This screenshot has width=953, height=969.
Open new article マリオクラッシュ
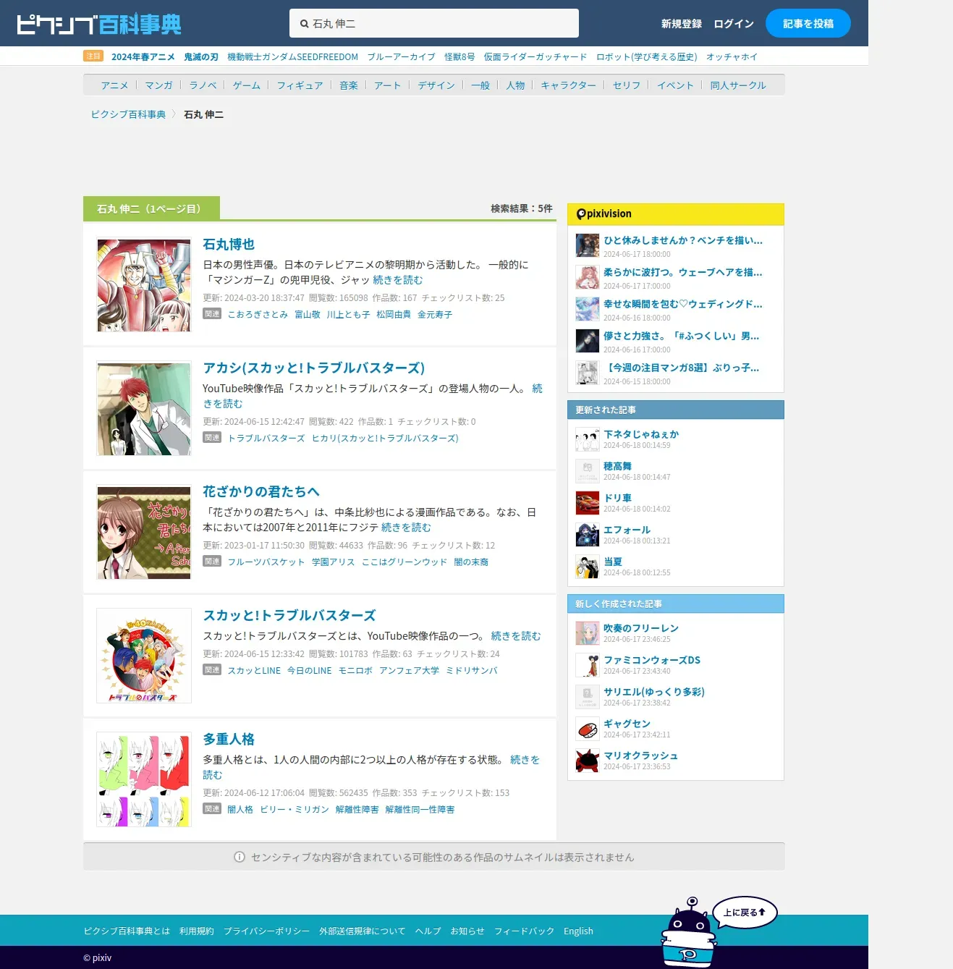click(x=640, y=756)
